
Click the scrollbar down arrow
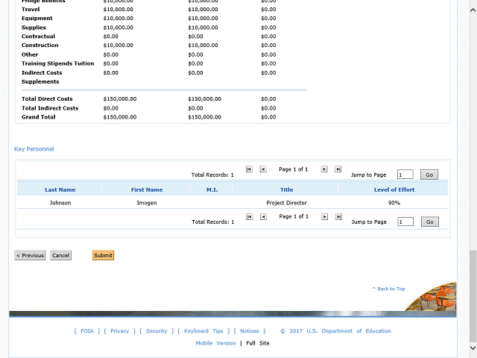coord(473,348)
